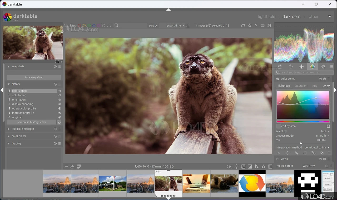The image size is (337, 200).
Task: Pick color from image with eyedropper
Action: (324, 86)
